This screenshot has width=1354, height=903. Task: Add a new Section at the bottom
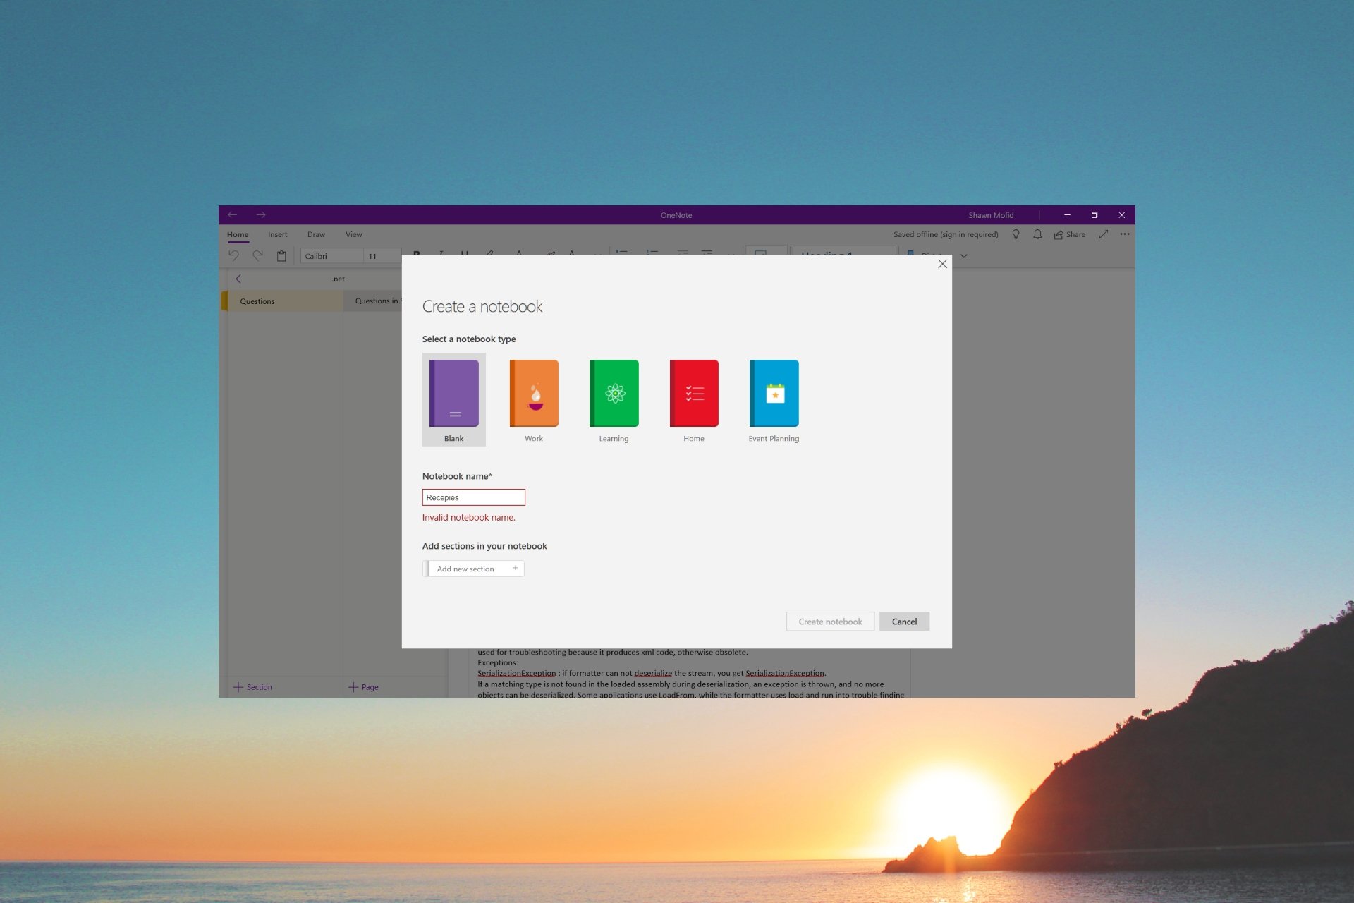[x=252, y=687]
